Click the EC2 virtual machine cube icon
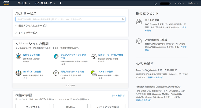 pos(18,56)
